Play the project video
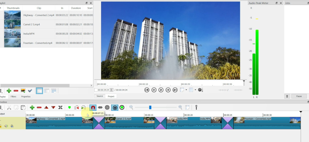 pos(161,90)
